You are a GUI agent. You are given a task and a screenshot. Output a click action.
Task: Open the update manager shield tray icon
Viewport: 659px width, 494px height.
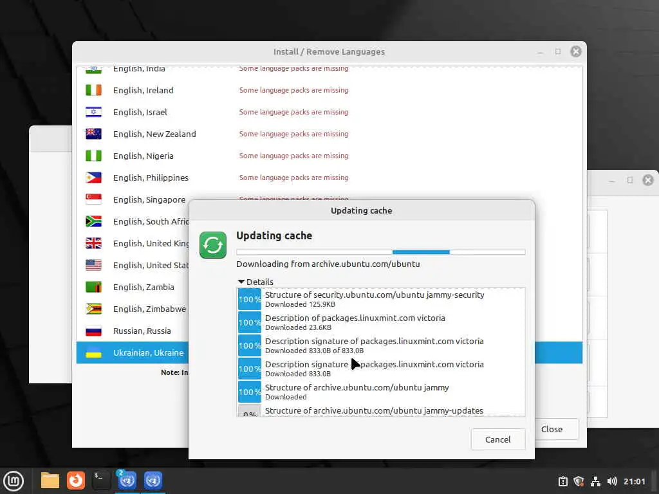(x=579, y=481)
